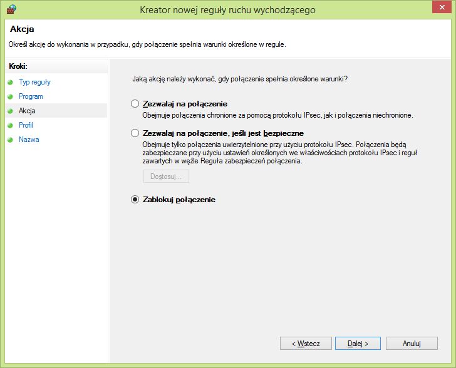Click the 'Kroki:' sidebar label
Image resolution: width=456 pixels, height=368 pixels.
coord(18,66)
